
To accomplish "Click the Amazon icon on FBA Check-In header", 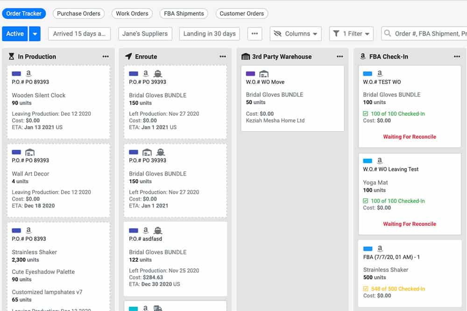I will [363, 56].
